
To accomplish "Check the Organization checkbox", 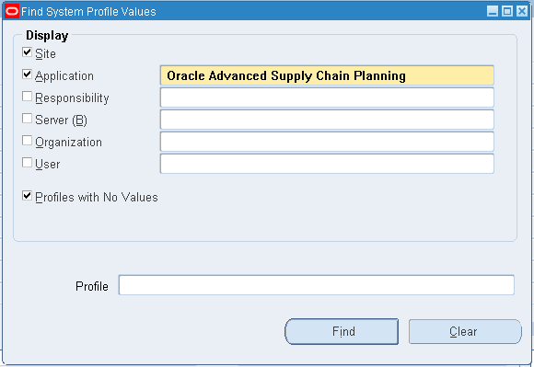I will click(x=28, y=141).
